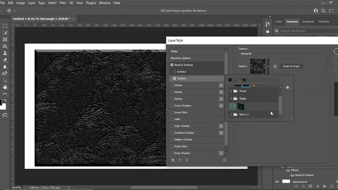Screen dimensions: 338x190
Task: Move effect up arrow in Layer Style
Action: click(x=180, y=160)
